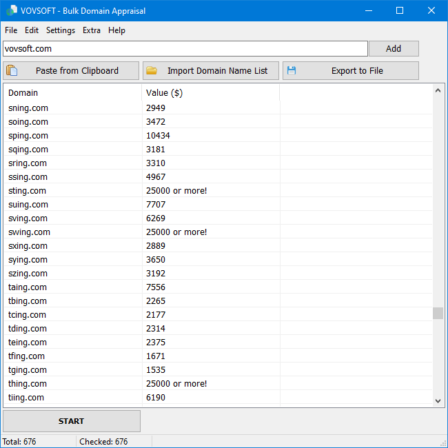The width and height of the screenshot is (448, 448).
Task: Select the sxing.com row
Action: click(218, 246)
